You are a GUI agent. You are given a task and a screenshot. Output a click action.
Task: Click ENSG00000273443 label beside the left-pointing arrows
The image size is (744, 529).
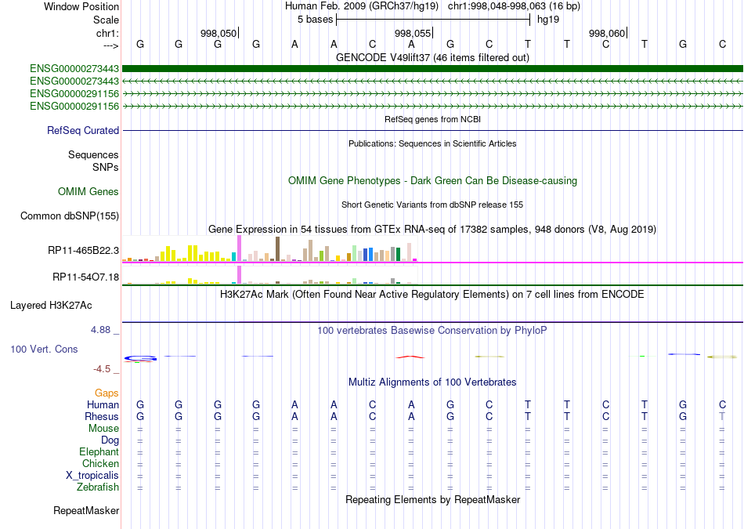[74, 82]
